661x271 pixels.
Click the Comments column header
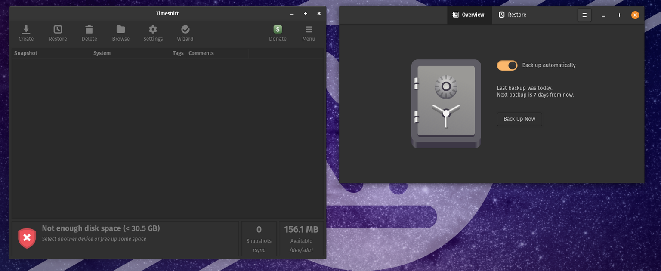201,53
